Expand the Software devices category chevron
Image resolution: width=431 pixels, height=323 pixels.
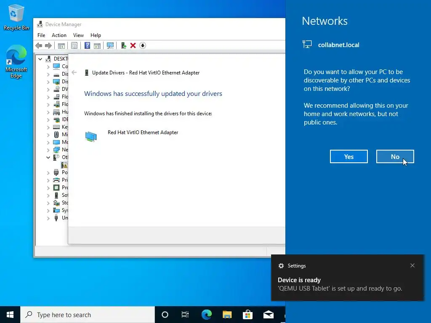48,195
